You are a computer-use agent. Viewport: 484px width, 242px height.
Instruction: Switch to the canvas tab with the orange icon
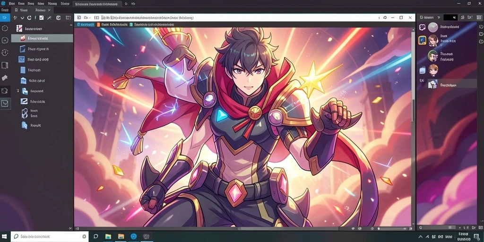click(x=112, y=25)
